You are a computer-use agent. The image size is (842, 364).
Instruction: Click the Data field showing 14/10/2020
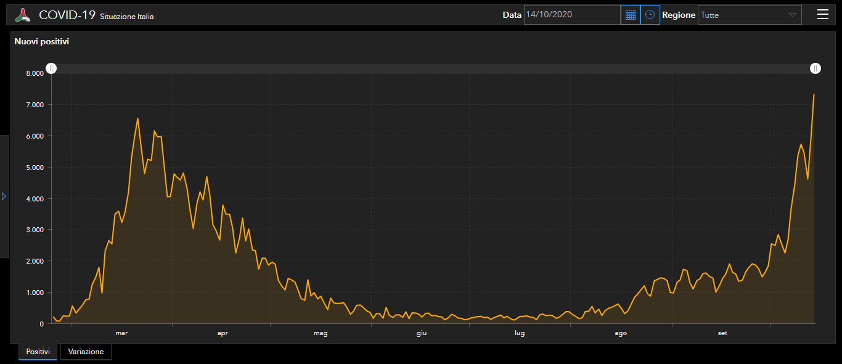click(x=571, y=15)
